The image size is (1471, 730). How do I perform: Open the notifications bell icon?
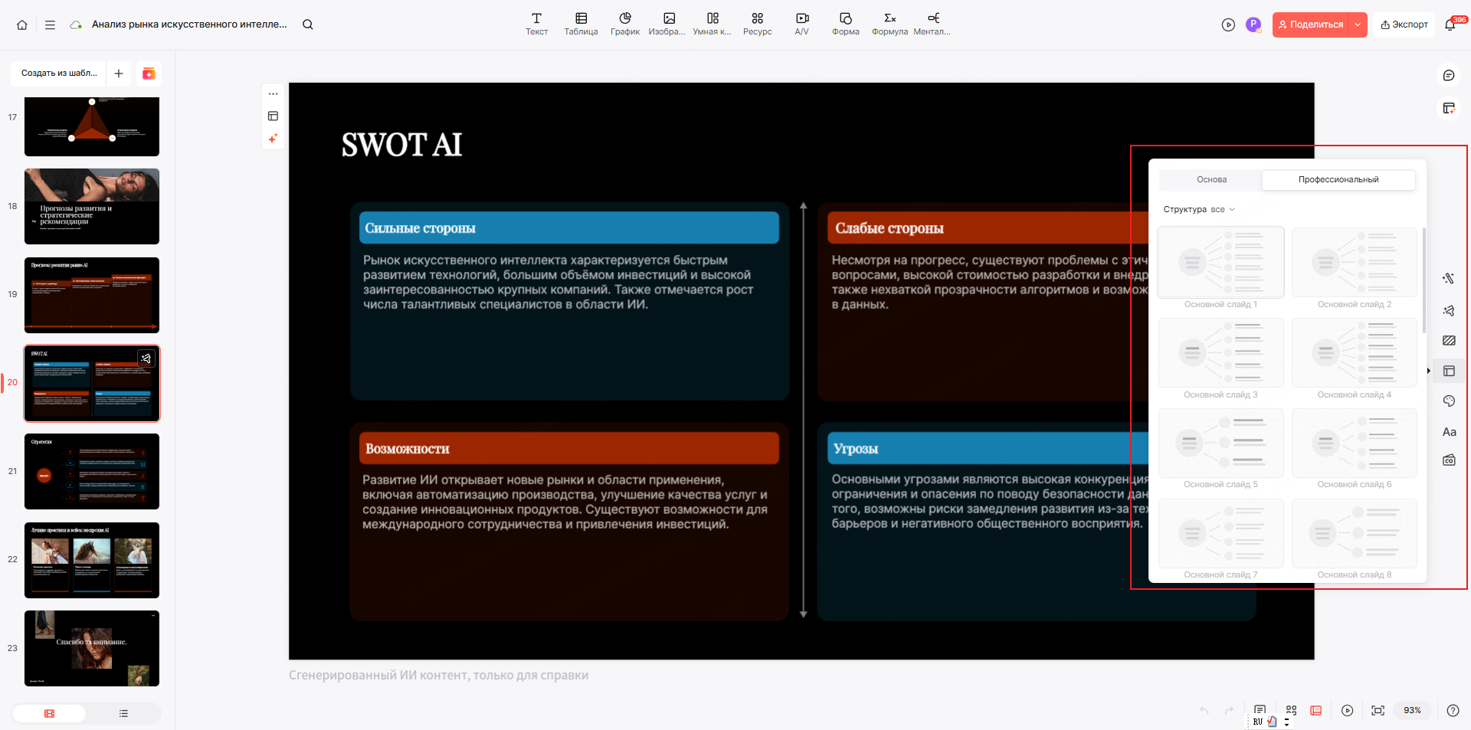tap(1450, 25)
